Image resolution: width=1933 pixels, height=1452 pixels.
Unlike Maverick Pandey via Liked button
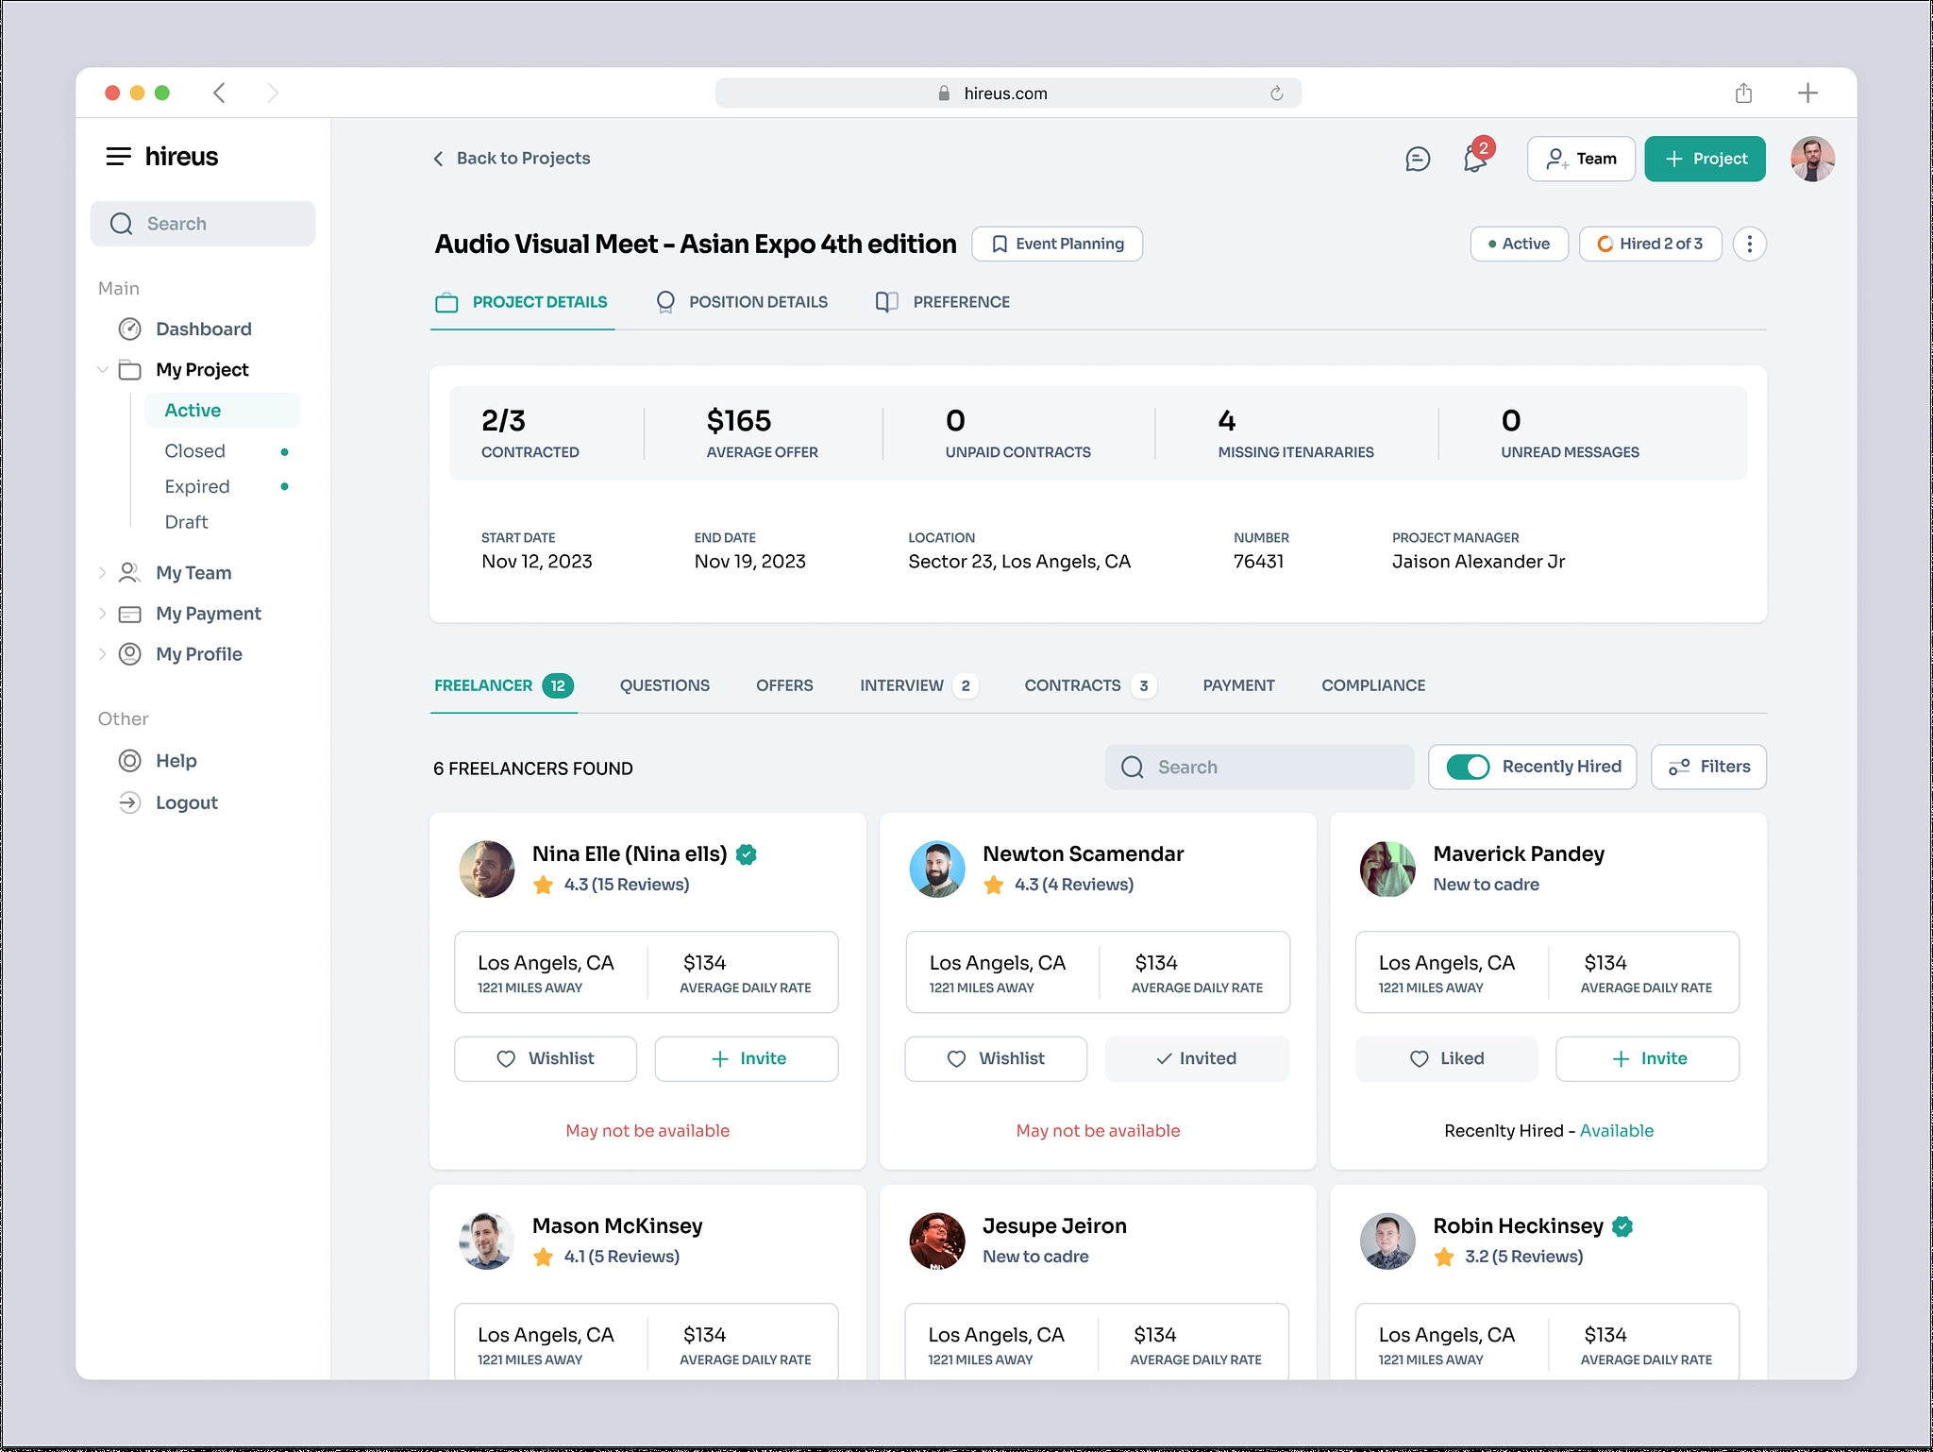pos(1446,1059)
